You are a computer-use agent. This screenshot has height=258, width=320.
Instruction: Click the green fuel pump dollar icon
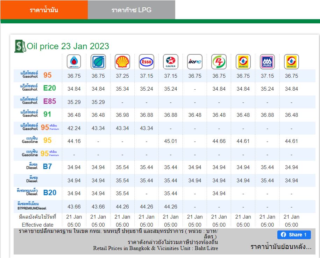(x=20, y=46)
